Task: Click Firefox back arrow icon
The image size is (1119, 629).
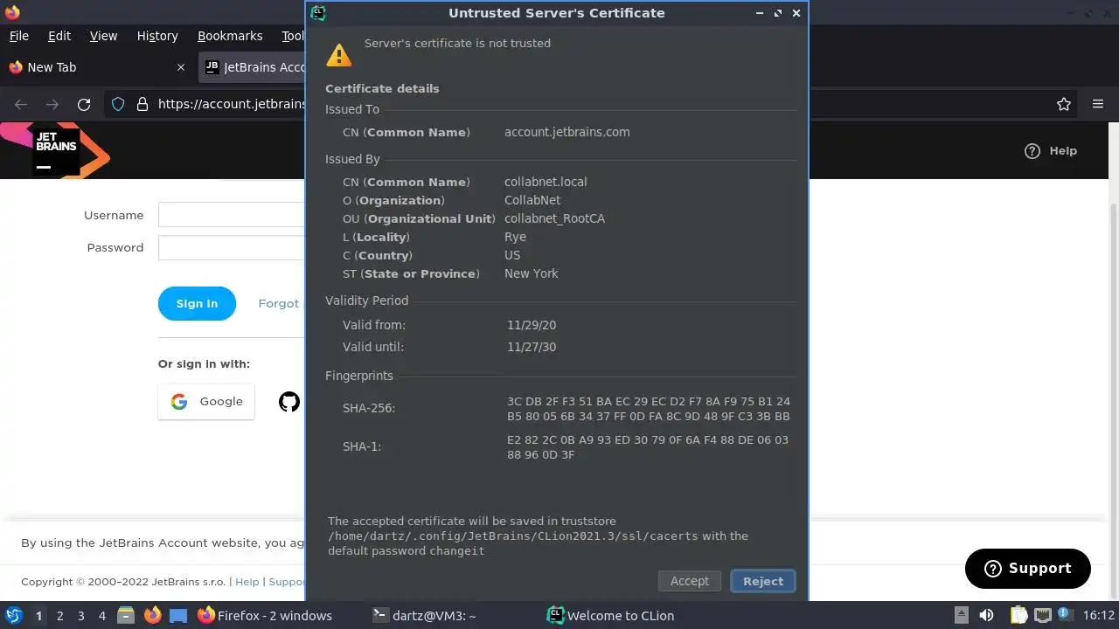Action: tap(21, 104)
